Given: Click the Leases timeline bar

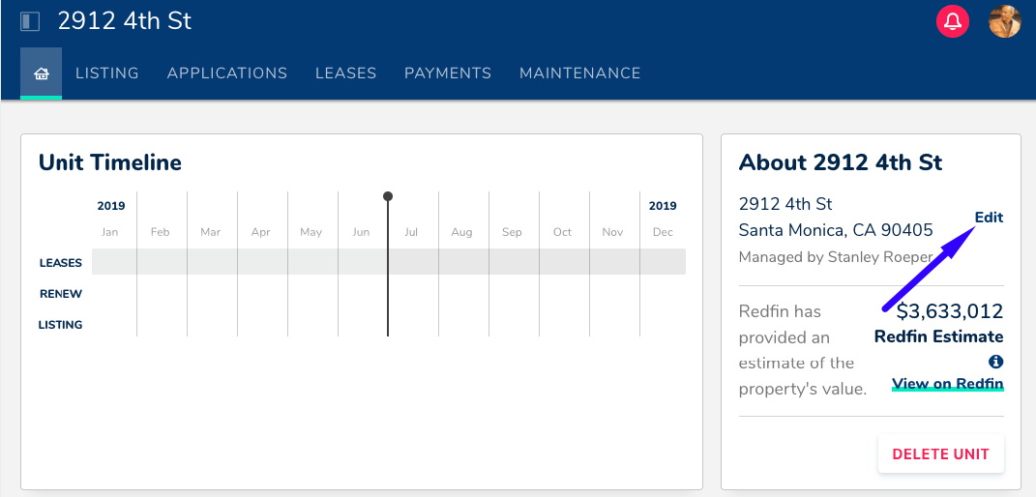Looking at the screenshot, I should (388, 262).
